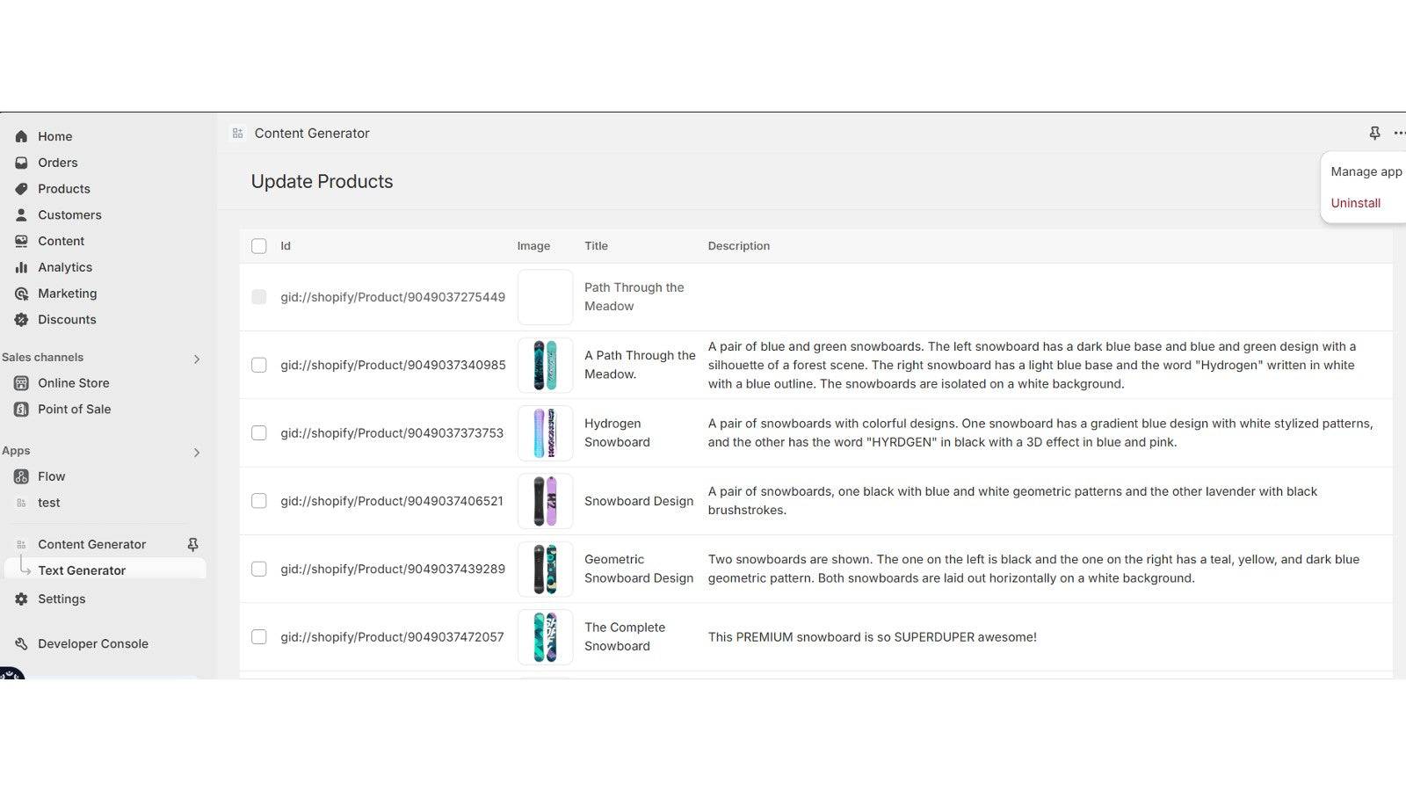Select the checkbox for The Complete Snowboard
This screenshot has height=791, width=1406.
tap(259, 636)
